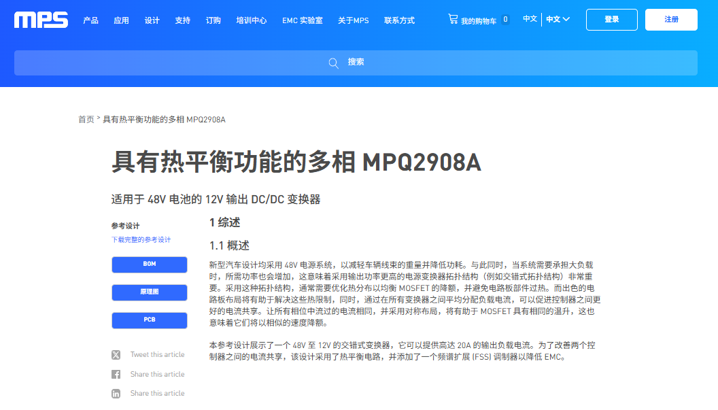Download the BOM file
This screenshot has width=718, height=410.
(x=149, y=264)
